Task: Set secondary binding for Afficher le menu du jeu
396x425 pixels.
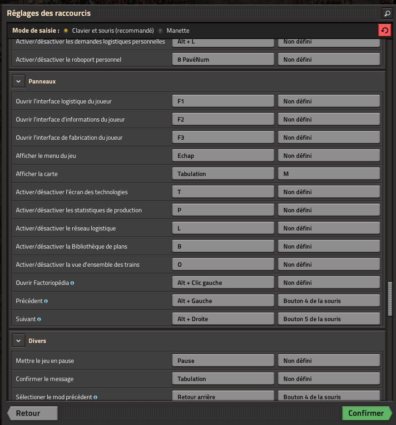Action: [329, 156]
